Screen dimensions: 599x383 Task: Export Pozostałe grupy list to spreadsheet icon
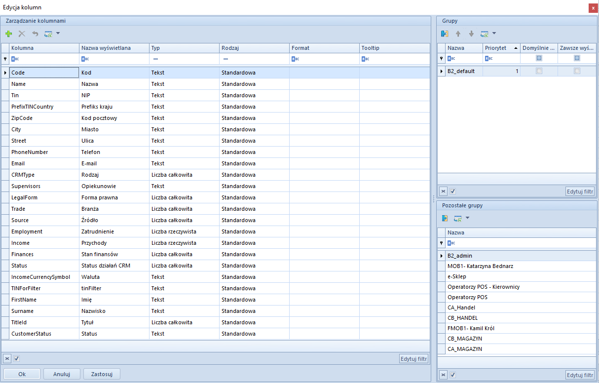pyautogui.click(x=458, y=218)
